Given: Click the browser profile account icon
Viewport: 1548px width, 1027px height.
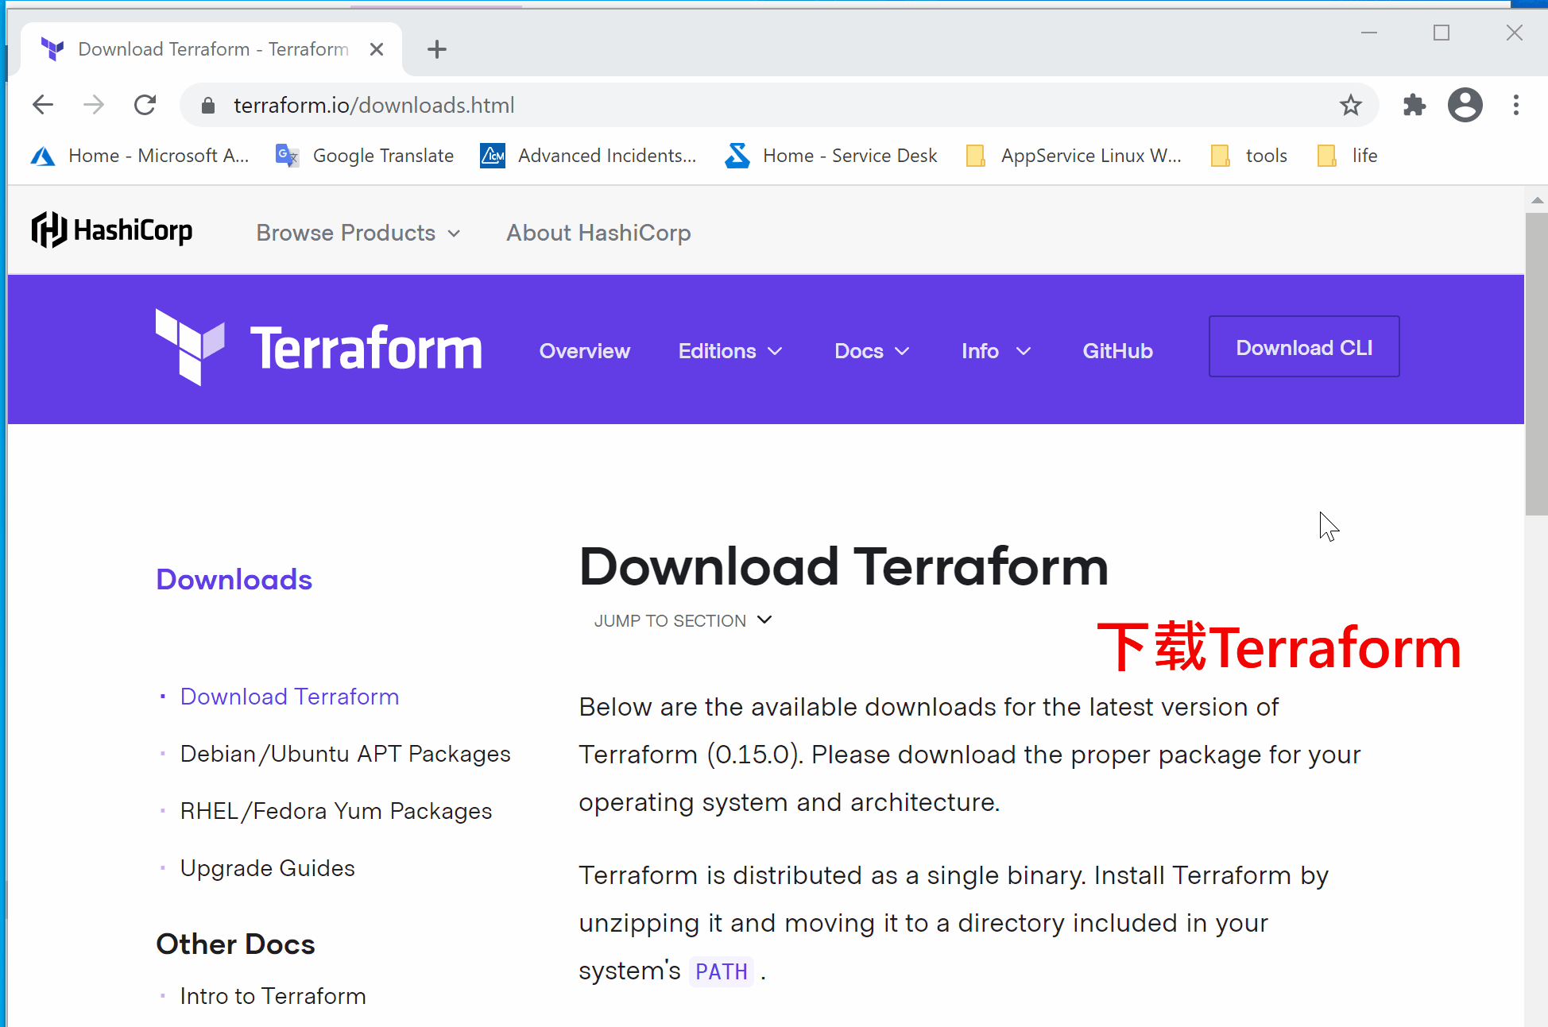Looking at the screenshot, I should pos(1465,104).
